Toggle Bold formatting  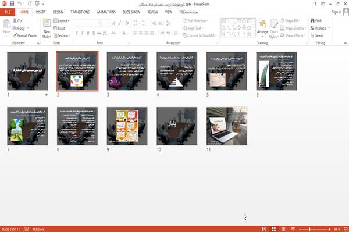click(x=76, y=33)
